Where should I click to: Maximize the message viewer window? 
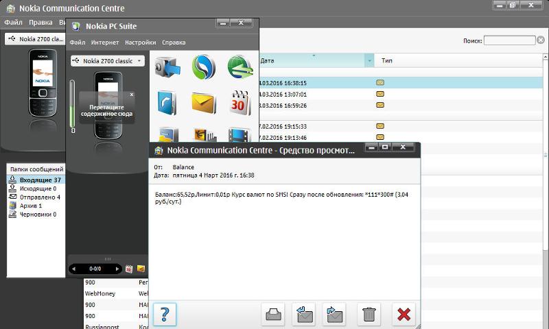385,147
